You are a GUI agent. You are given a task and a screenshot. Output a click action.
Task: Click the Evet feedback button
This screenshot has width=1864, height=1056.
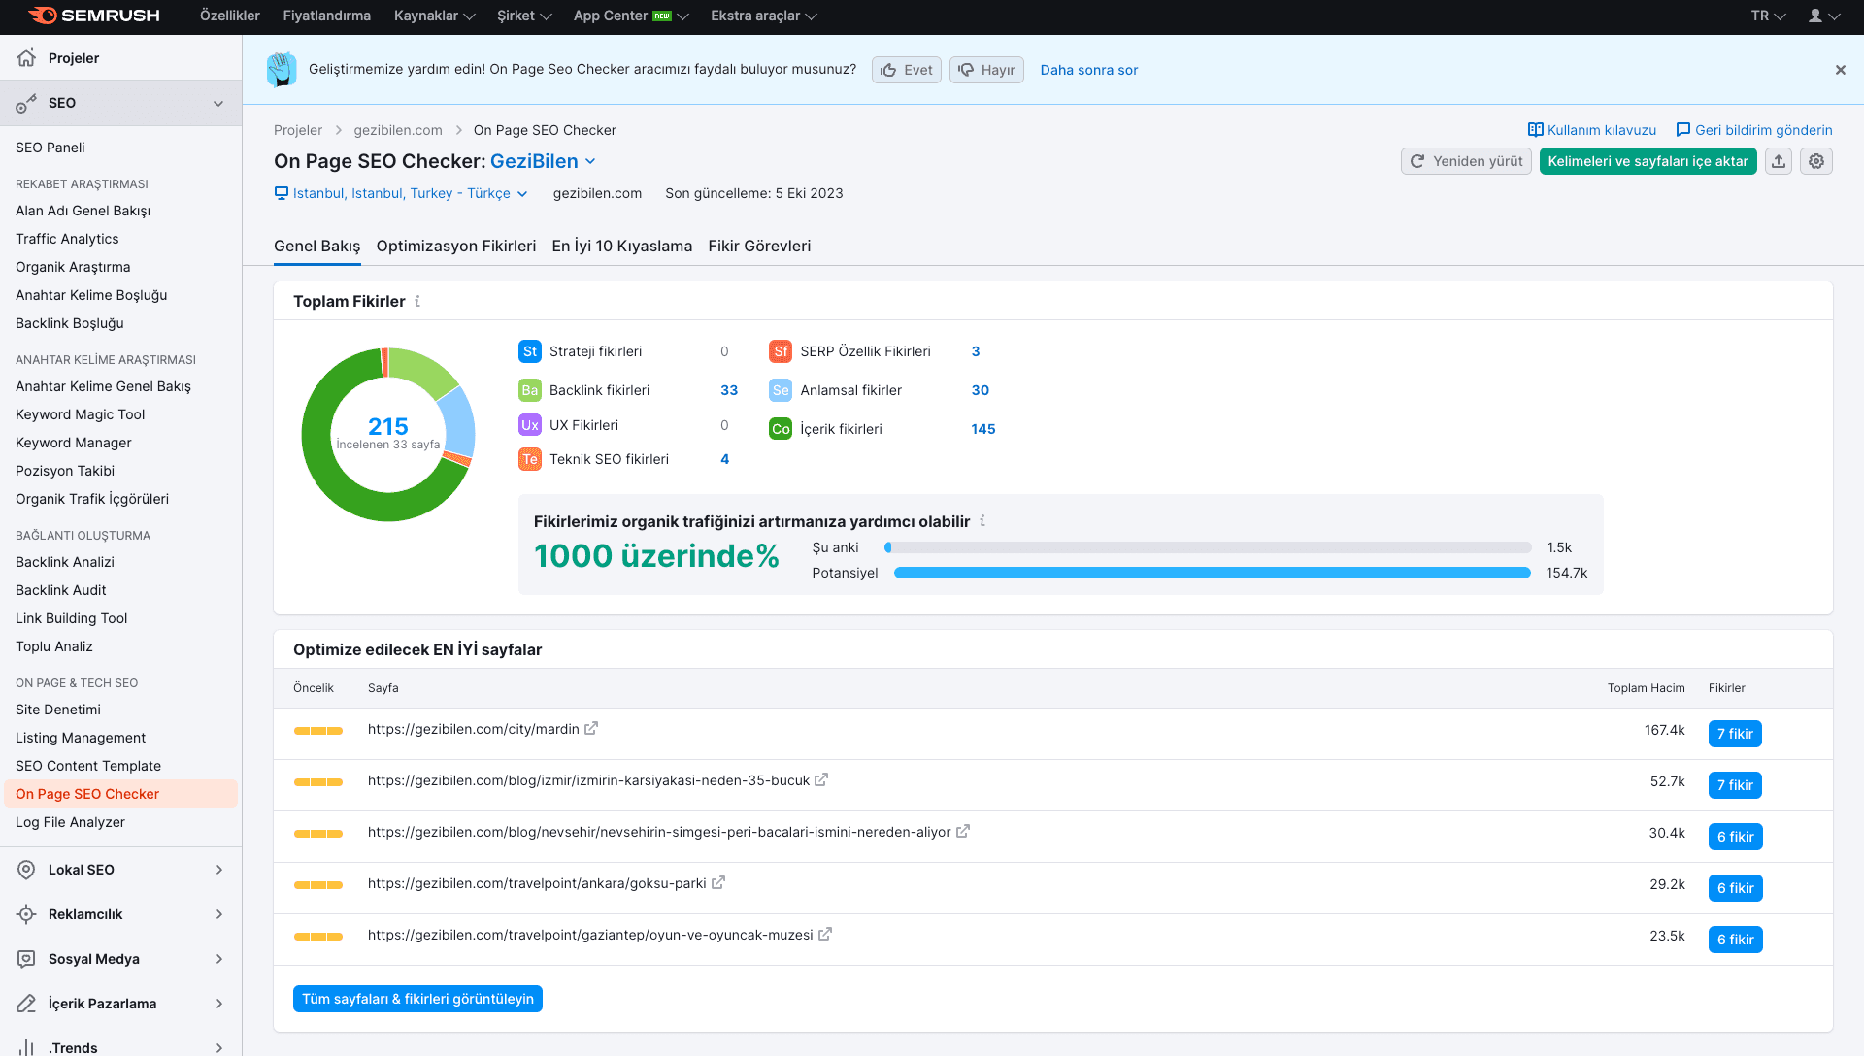point(907,70)
